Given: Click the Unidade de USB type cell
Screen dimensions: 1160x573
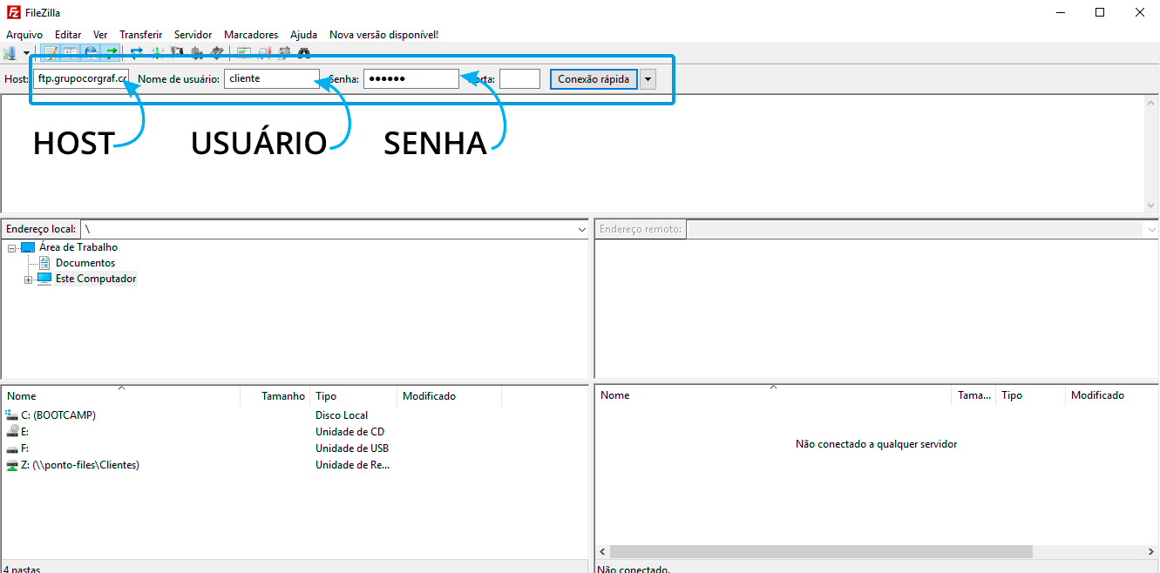Looking at the screenshot, I should 352,448.
